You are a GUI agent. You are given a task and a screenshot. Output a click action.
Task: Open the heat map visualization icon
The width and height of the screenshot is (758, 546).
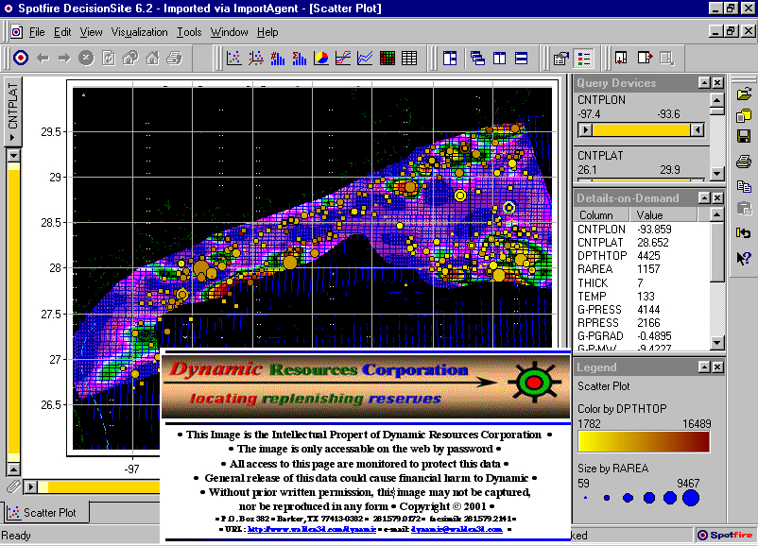388,59
